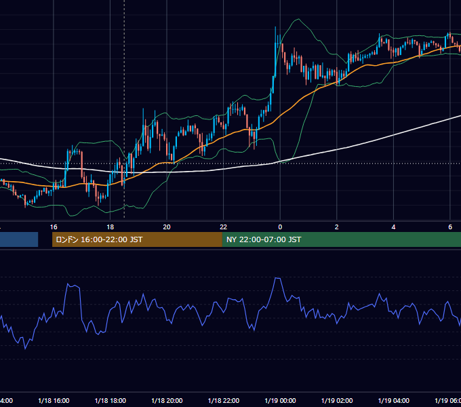Click the 1/19 00:00 date label

pos(280,400)
